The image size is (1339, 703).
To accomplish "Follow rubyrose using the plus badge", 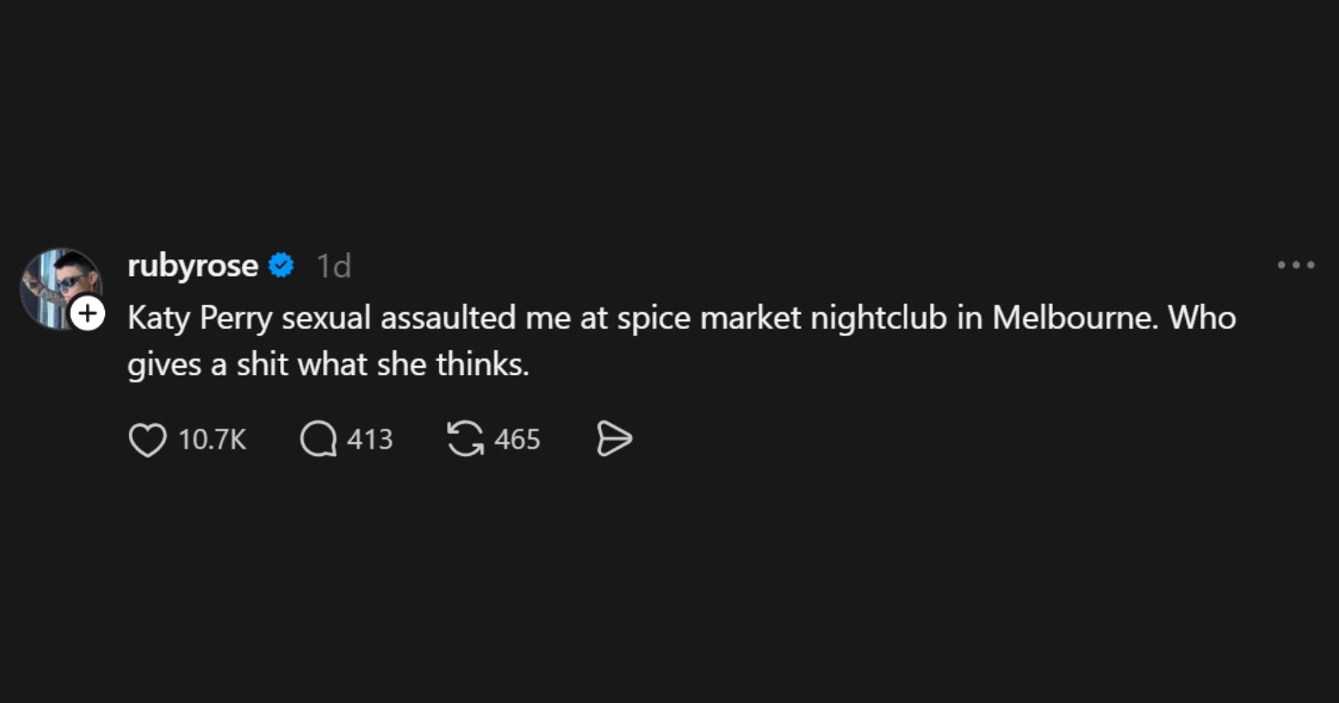I will pos(88,314).
